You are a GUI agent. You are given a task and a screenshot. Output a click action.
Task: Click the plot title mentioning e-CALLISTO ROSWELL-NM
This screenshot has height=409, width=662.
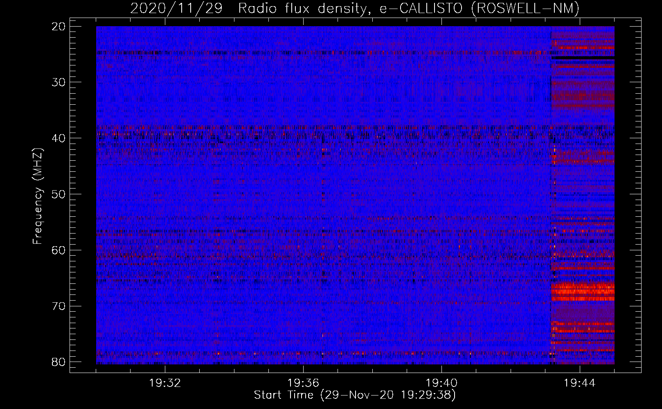pos(355,8)
